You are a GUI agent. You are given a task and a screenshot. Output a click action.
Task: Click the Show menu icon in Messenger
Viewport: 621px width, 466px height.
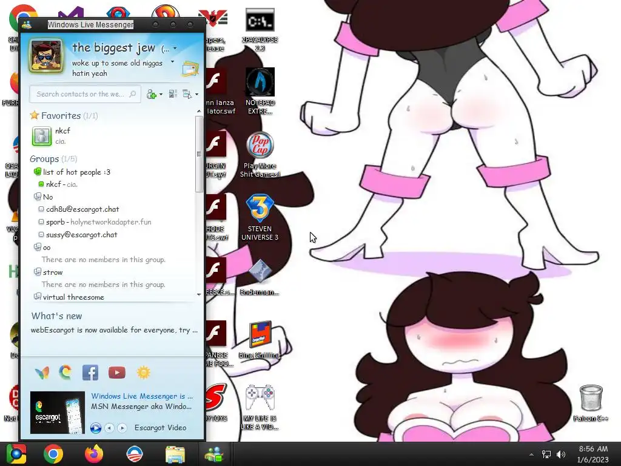(187, 94)
